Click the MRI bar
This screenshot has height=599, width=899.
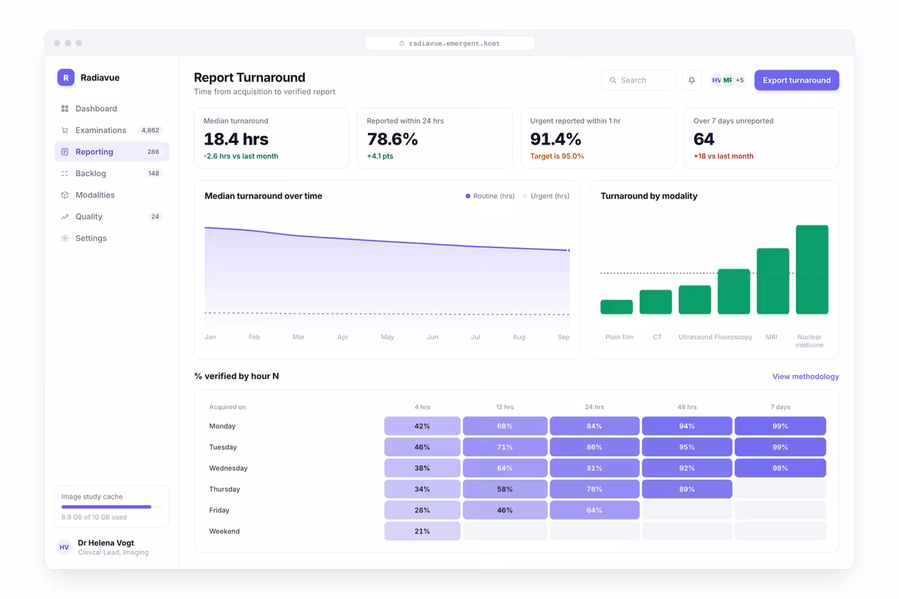772,281
